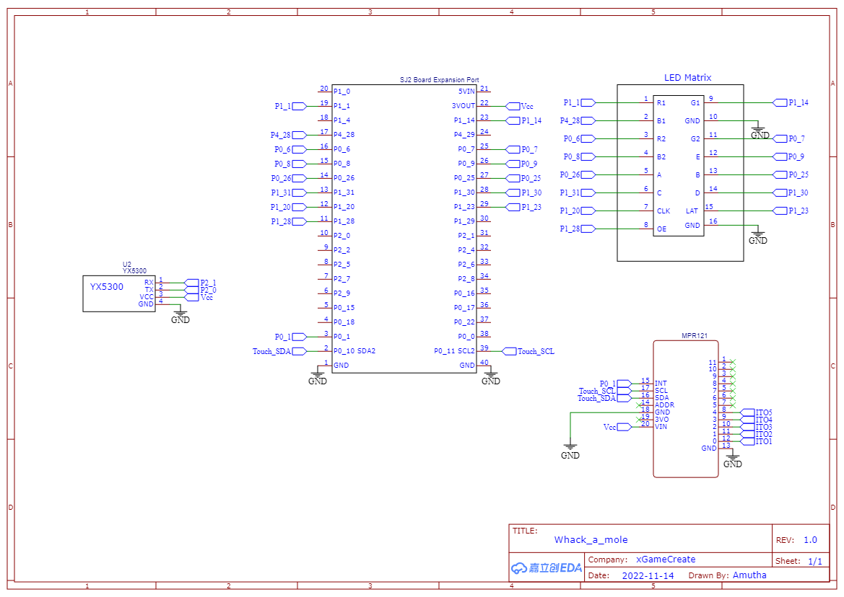Screen dimensions: 844x597
Task: Click the GND symbol under the YX5300 module
Action: click(x=180, y=317)
